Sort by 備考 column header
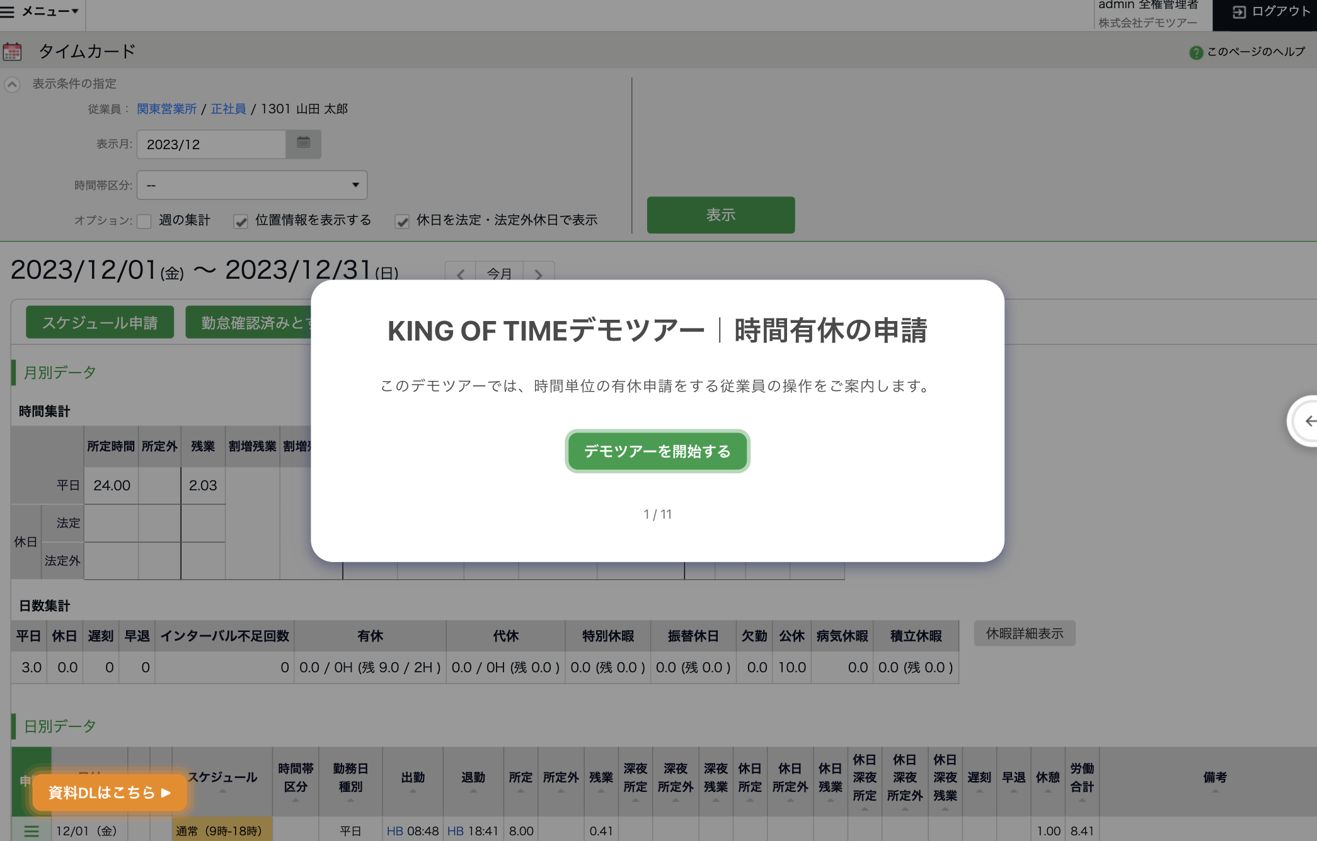 coord(1215,781)
